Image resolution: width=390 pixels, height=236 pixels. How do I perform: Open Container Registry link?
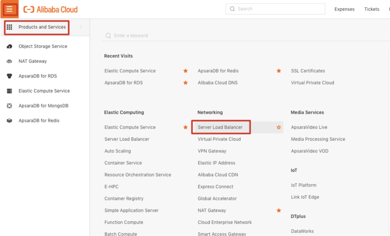tap(124, 199)
